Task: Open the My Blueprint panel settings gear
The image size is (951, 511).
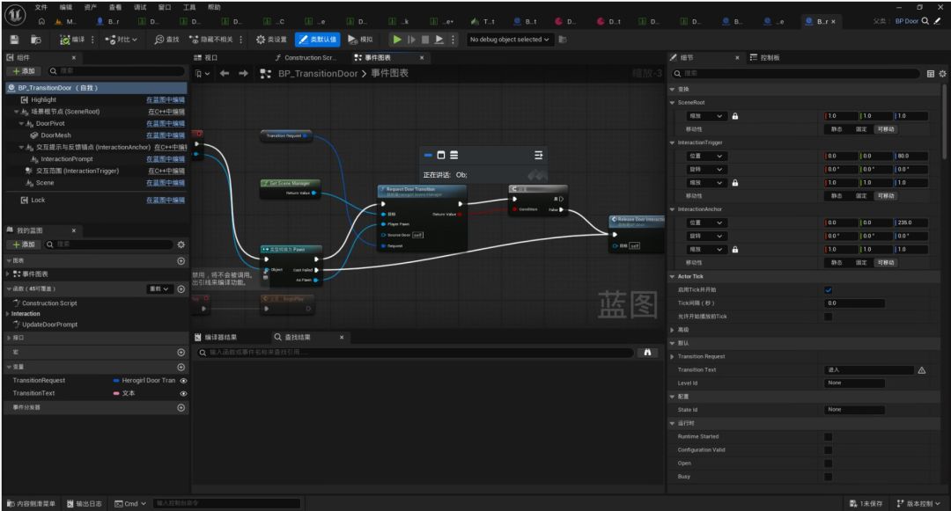Action: [181, 245]
